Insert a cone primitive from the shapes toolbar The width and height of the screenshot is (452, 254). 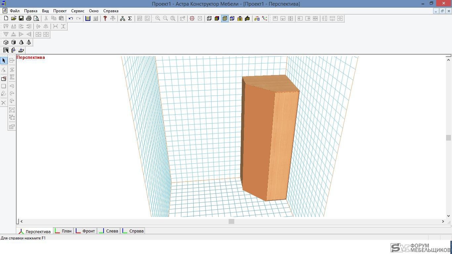point(21,42)
